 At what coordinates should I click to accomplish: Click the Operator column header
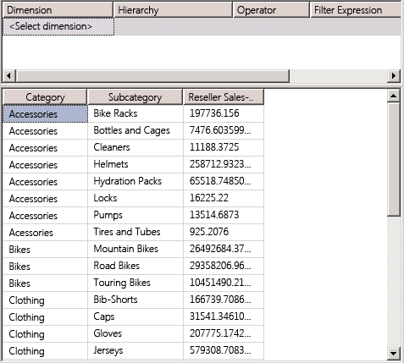pos(271,10)
